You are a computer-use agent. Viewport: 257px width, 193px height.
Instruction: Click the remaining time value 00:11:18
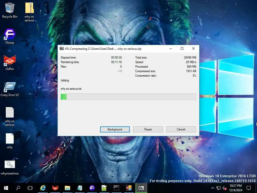coord(116,62)
